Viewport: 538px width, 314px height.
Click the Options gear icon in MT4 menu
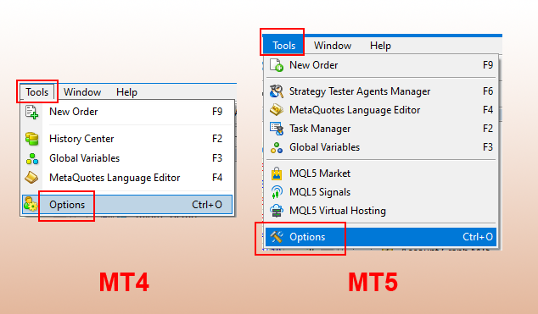coord(31,204)
